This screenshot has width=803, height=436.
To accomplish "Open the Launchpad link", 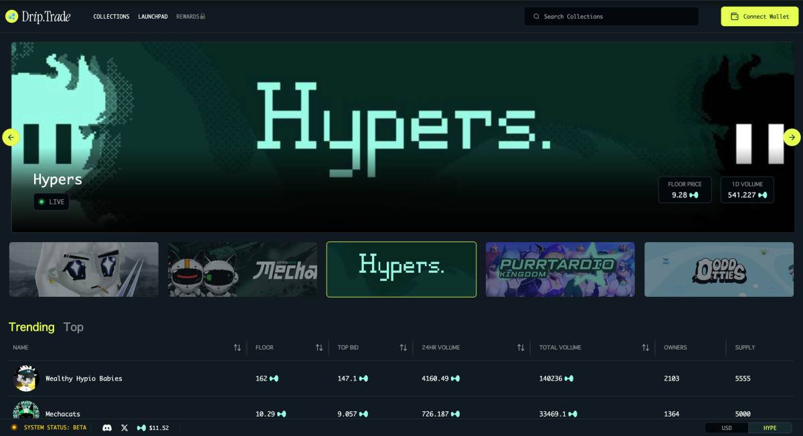I will coord(153,17).
